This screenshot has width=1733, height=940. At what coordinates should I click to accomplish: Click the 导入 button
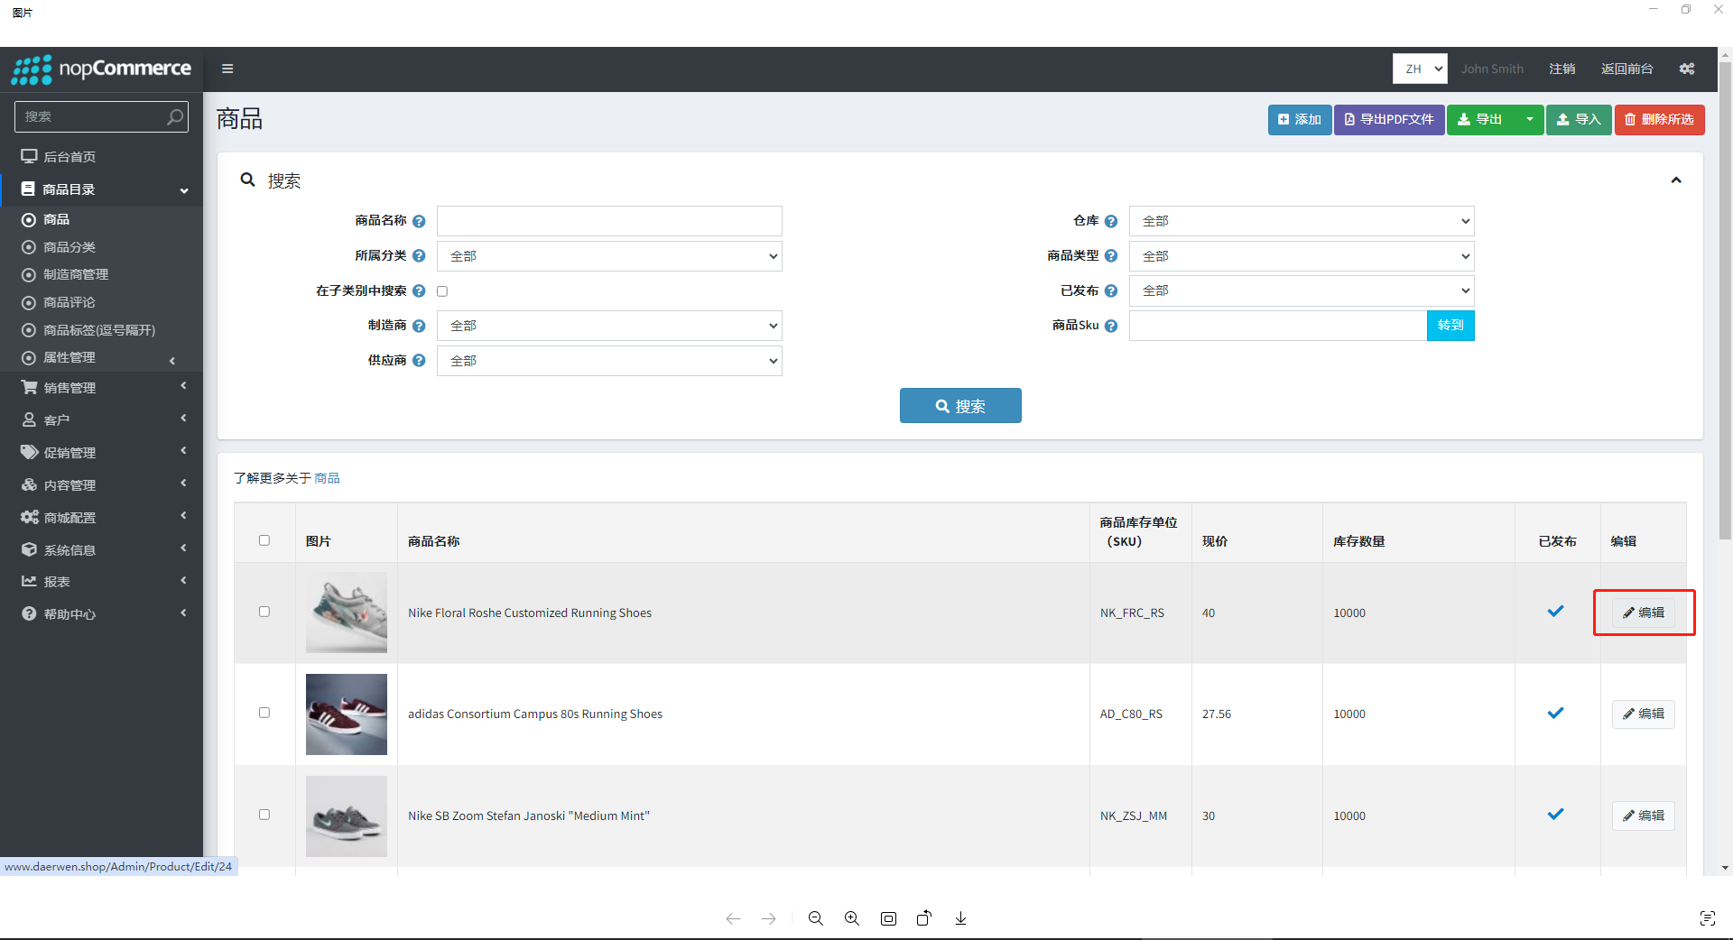pyautogui.click(x=1579, y=119)
